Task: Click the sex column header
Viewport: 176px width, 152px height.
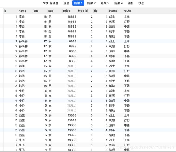Action: (x=55, y=11)
